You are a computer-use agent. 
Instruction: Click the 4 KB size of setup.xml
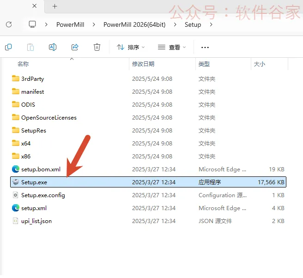coord(278,208)
